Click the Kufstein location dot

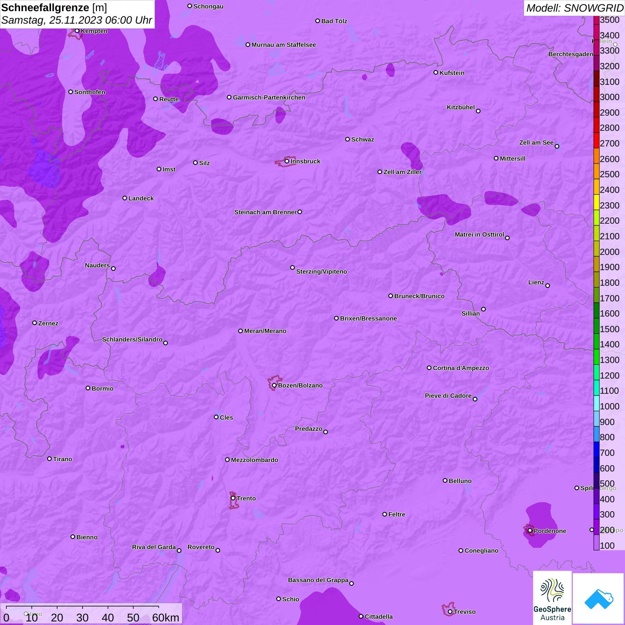(436, 72)
